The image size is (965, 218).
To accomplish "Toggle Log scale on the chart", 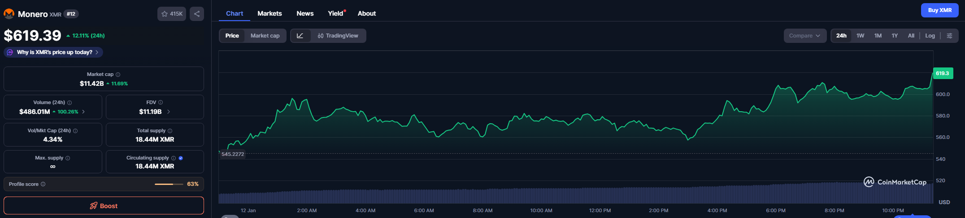I will point(930,36).
